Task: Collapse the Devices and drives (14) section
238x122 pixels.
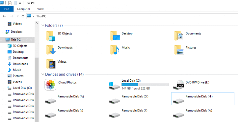Action: coord(43,74)
